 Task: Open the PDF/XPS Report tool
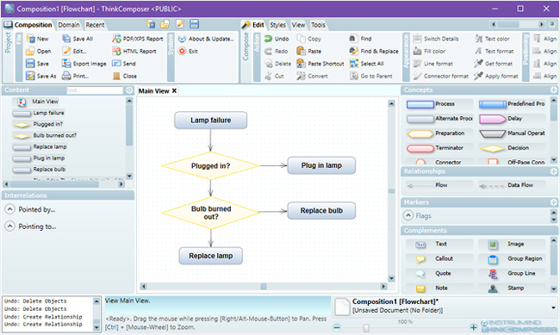(x=138, y=39)
